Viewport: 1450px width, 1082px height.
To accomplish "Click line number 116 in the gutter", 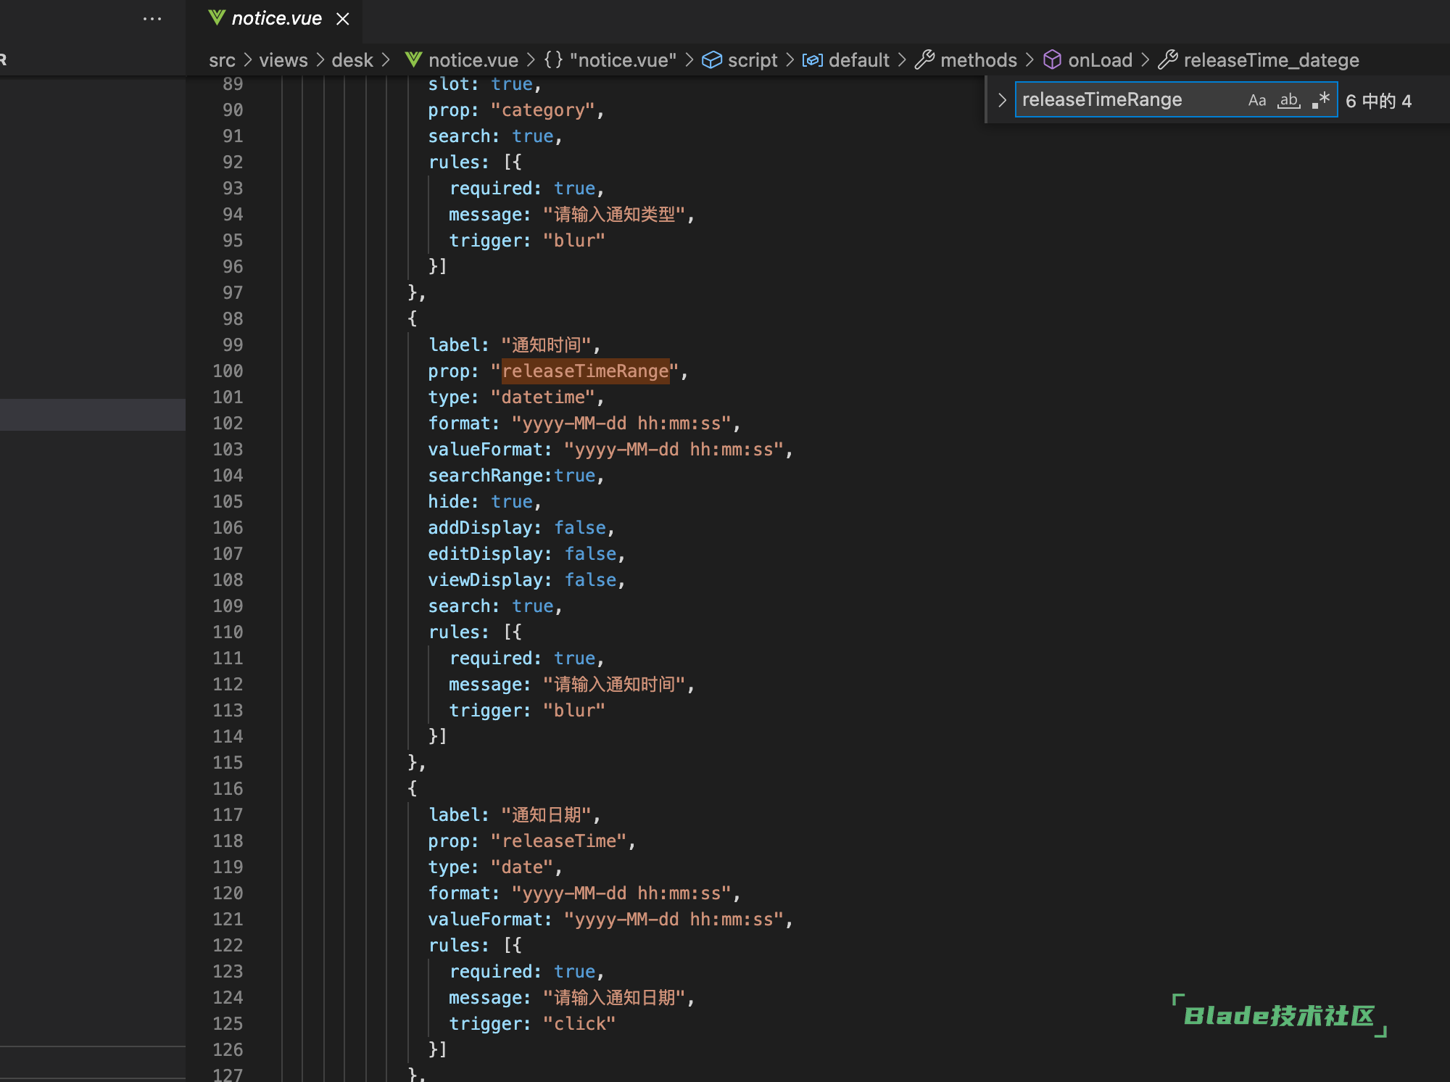I will click(x=228, y=789).
